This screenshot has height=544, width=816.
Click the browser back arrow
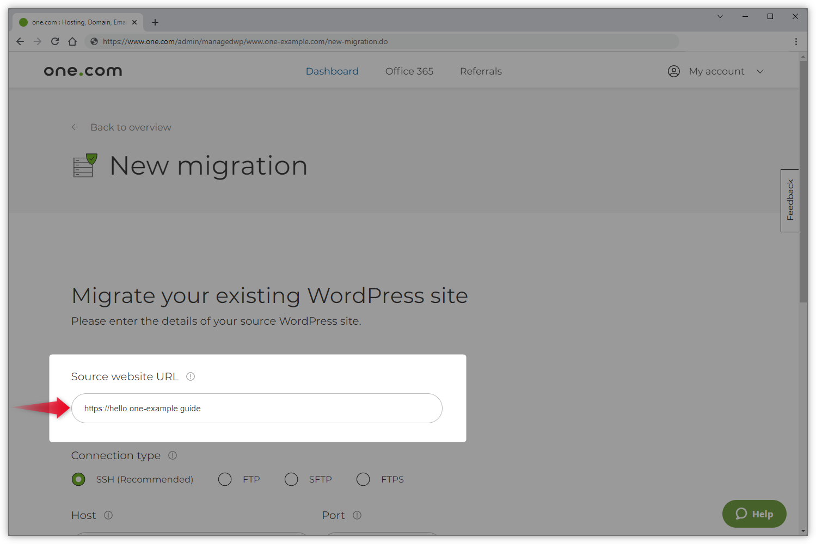point(20,41)
